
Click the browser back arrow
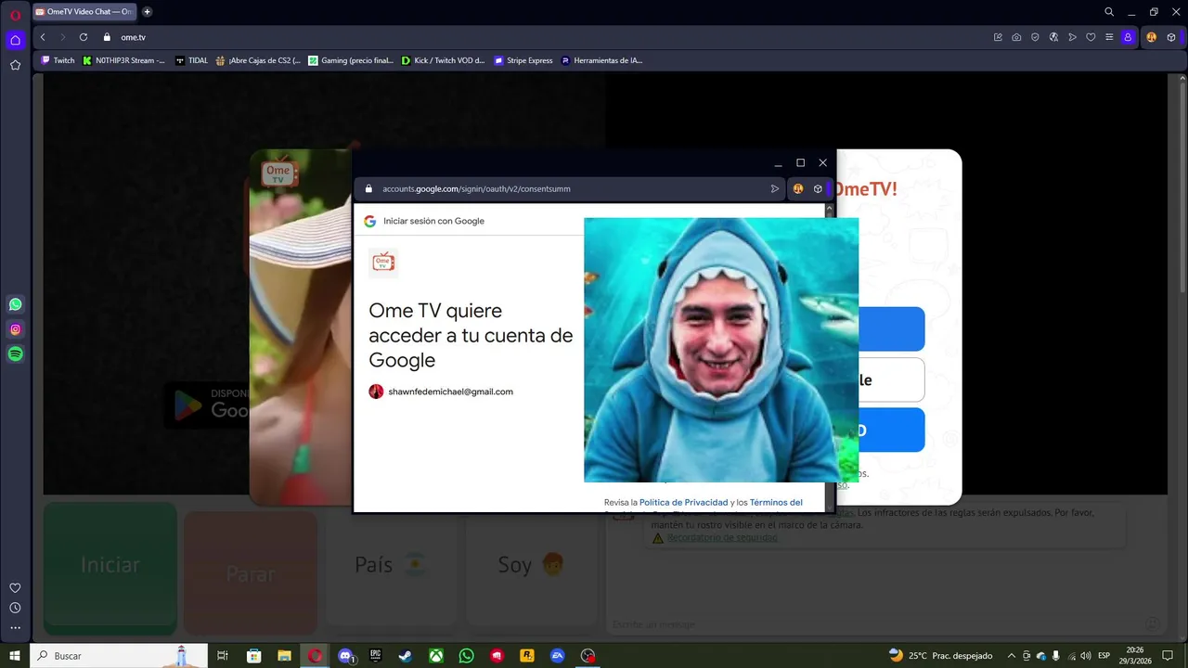43,37
